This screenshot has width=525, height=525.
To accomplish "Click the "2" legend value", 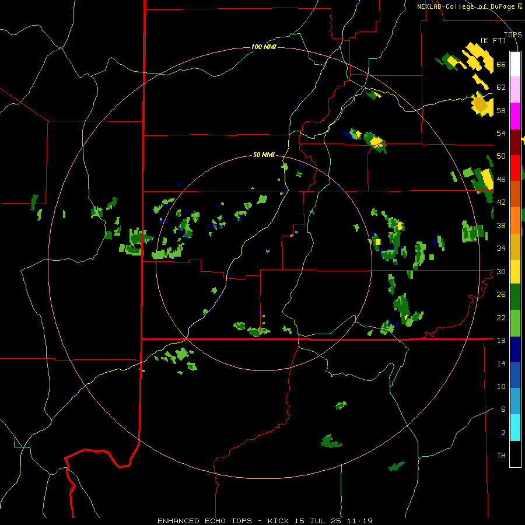I will pos(503,433).
